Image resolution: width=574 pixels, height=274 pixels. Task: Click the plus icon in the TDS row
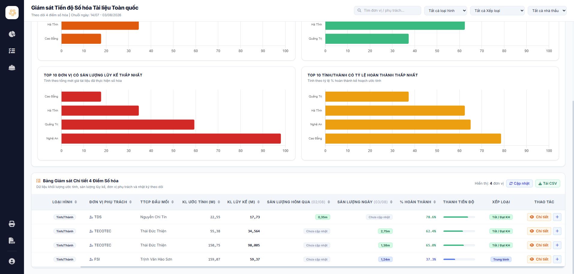coord(557,217)
